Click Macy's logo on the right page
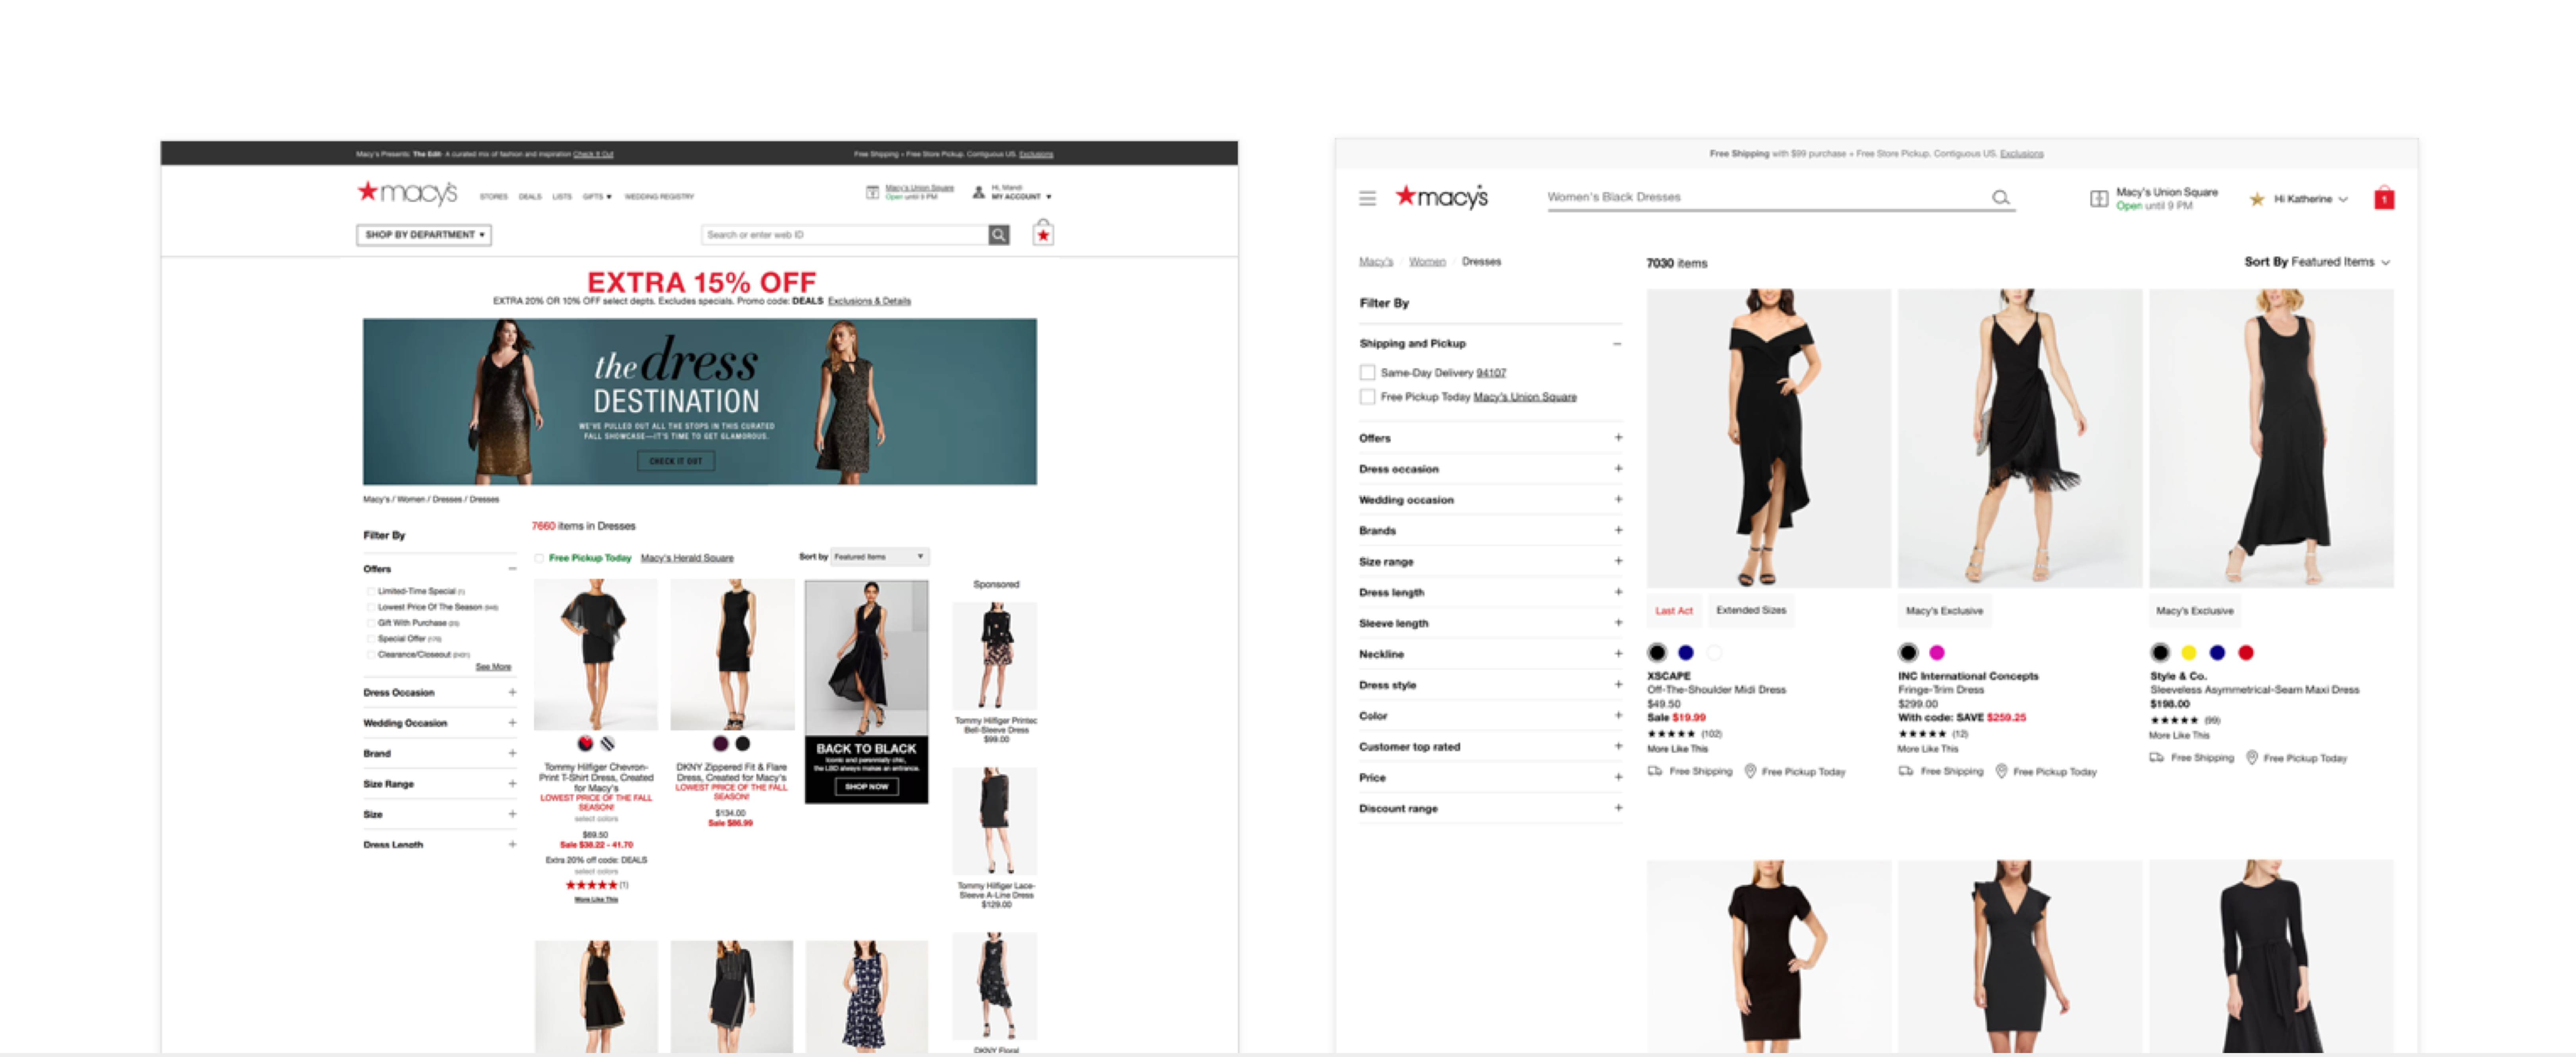 coord(1441,196)
